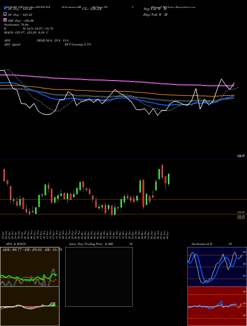Click the first red candlestick on the price chart

(x=4, y=175)
